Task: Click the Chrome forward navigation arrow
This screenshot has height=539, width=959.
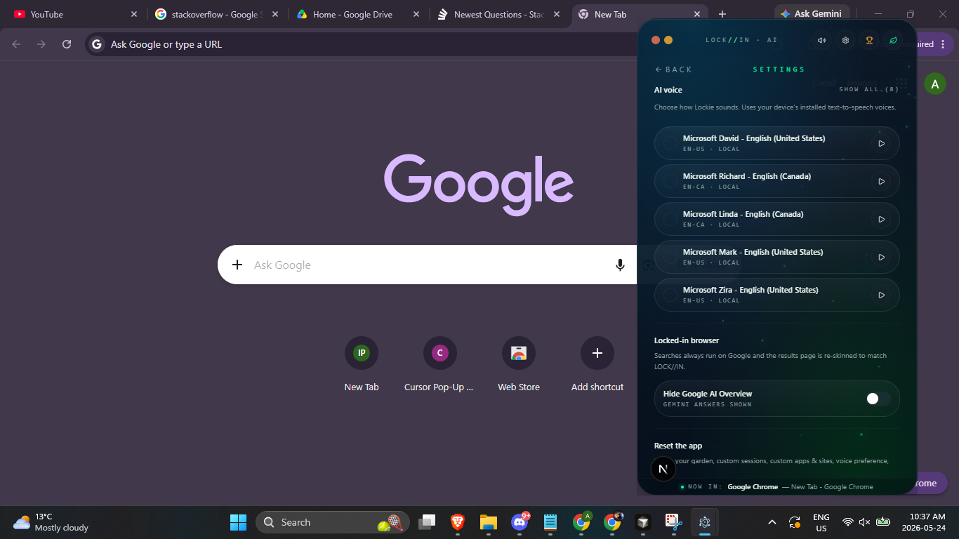Action: click(41, 44)
